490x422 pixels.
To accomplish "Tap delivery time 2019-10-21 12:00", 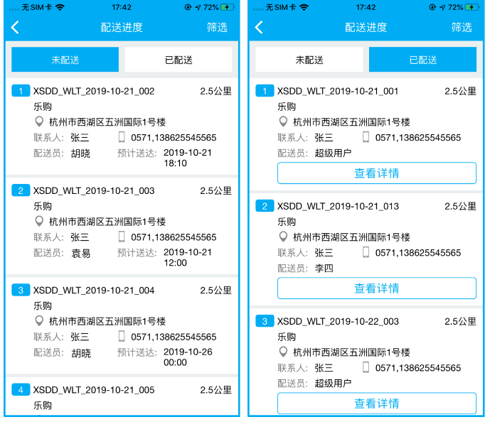I will [x=188, y=257].
